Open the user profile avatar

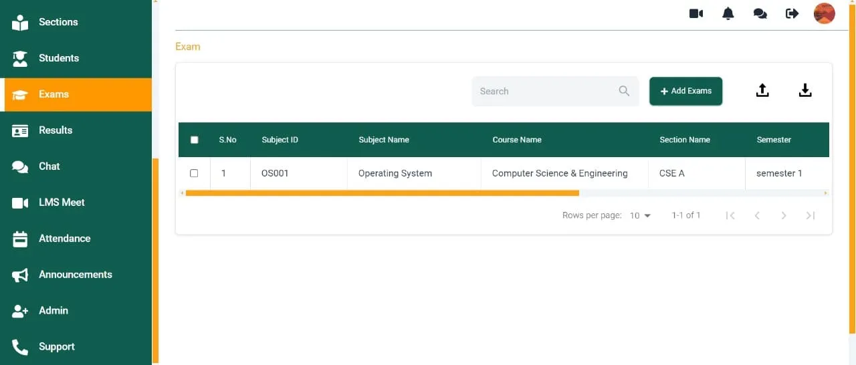click(825, 13)
